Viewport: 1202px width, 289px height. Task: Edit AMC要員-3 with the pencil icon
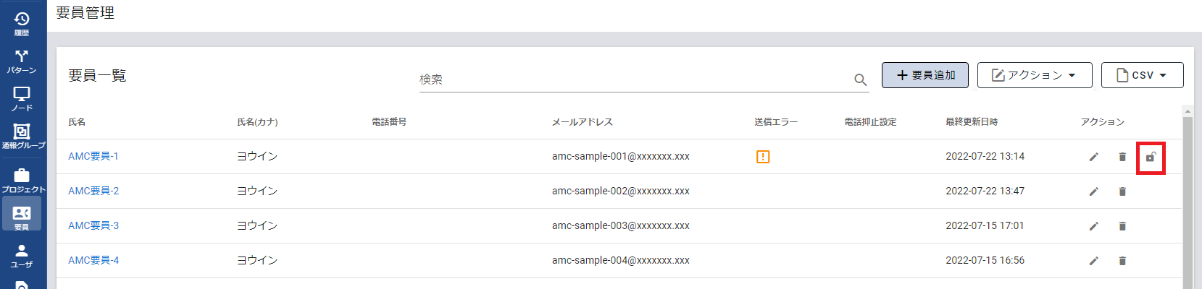pos(1093,226)
